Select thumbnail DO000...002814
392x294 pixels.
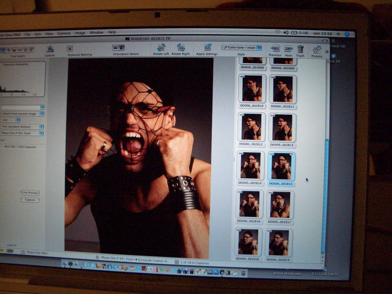250,165
